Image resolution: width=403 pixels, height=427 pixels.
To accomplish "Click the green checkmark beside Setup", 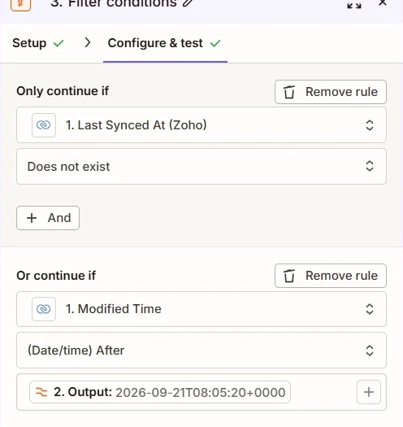I will click(x=58, y=43).
